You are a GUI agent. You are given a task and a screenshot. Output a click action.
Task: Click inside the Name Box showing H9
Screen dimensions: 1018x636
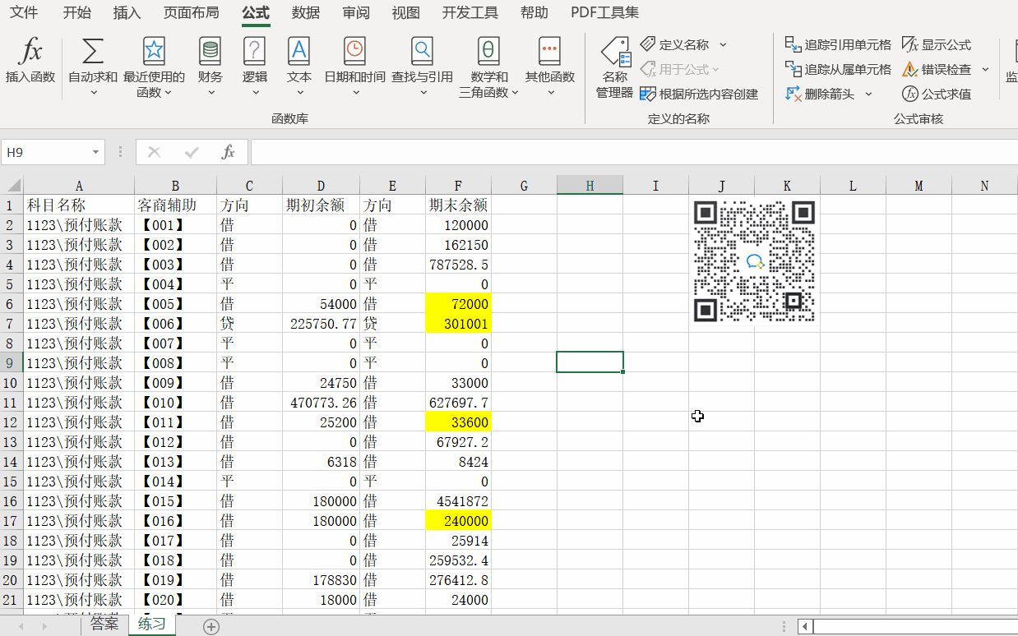47,152
